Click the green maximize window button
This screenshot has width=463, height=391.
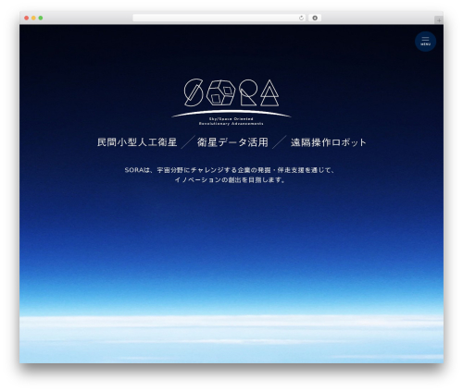41,18
